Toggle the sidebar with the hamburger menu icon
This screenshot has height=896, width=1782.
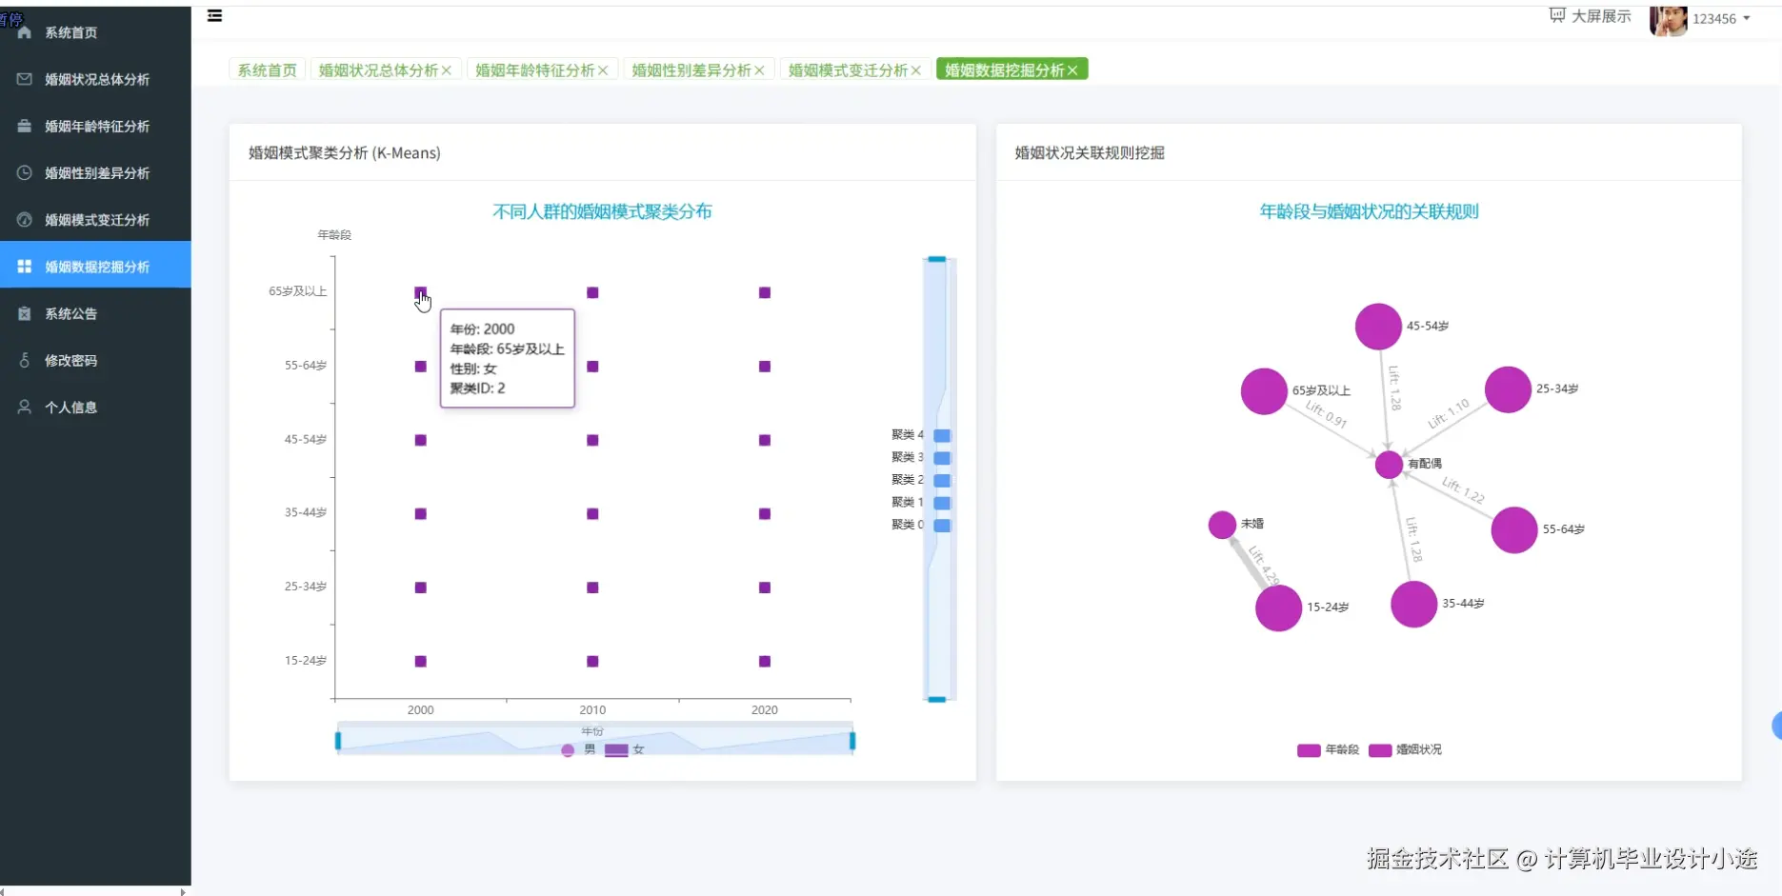(x=215, y=15)
